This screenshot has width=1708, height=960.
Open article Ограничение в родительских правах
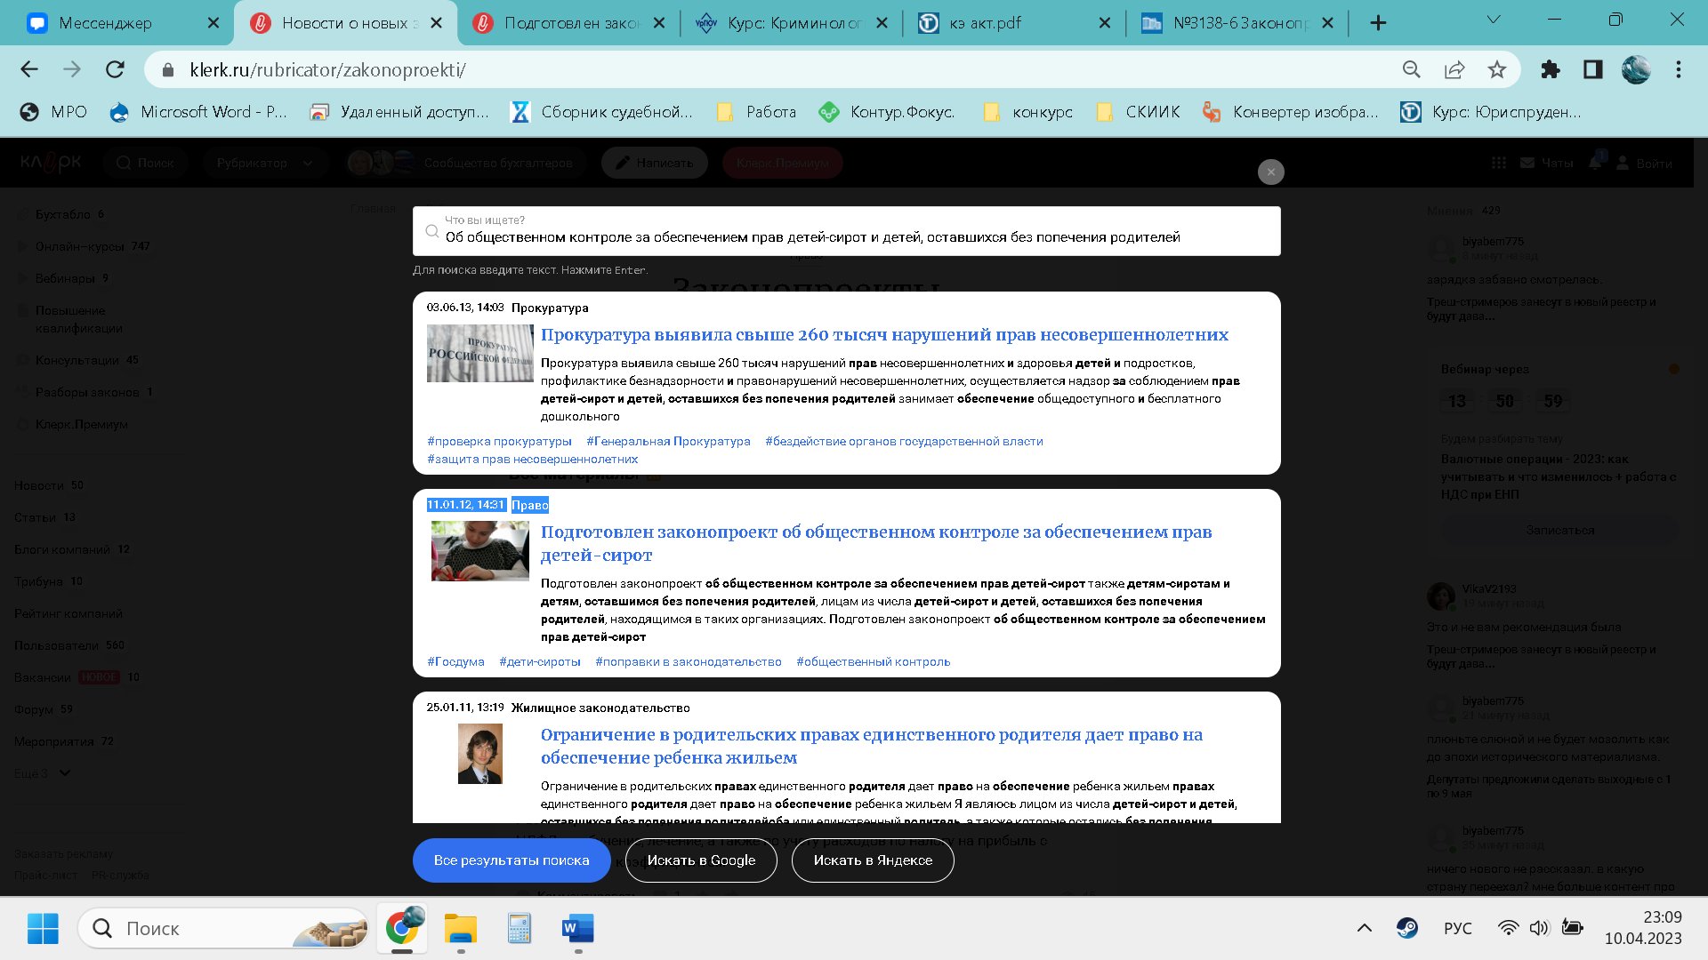[872, 746]
